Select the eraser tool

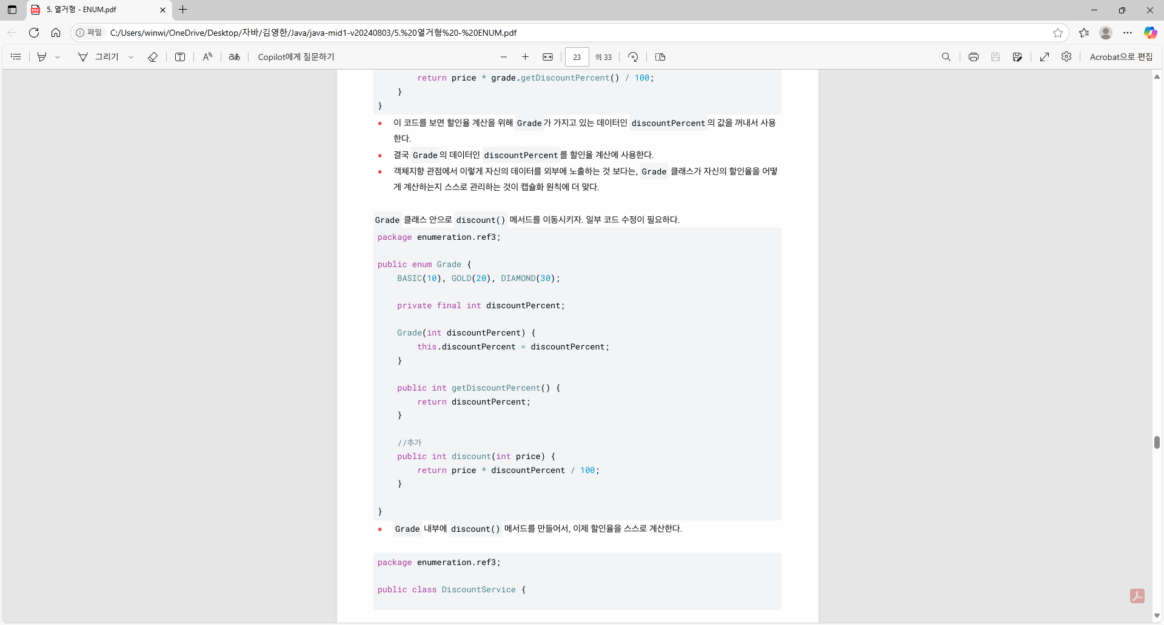[x=153, y=57]
